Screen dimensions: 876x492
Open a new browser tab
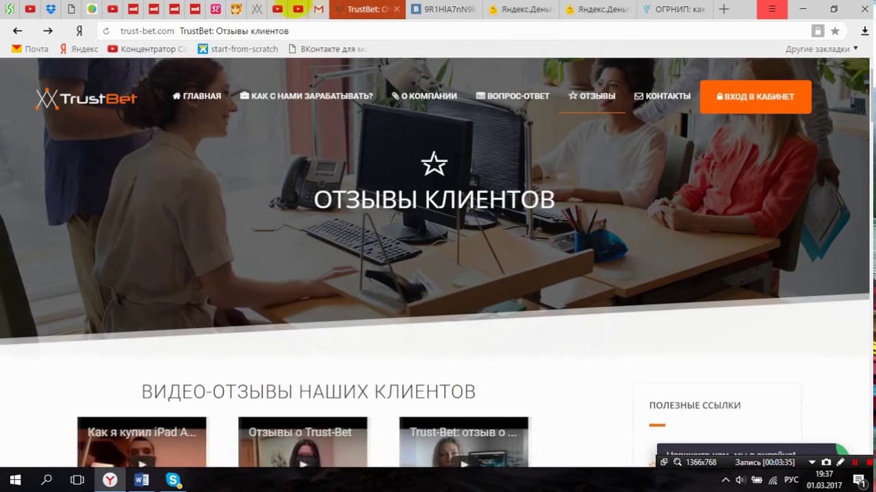pyautogui.click(x=724, y=10)
